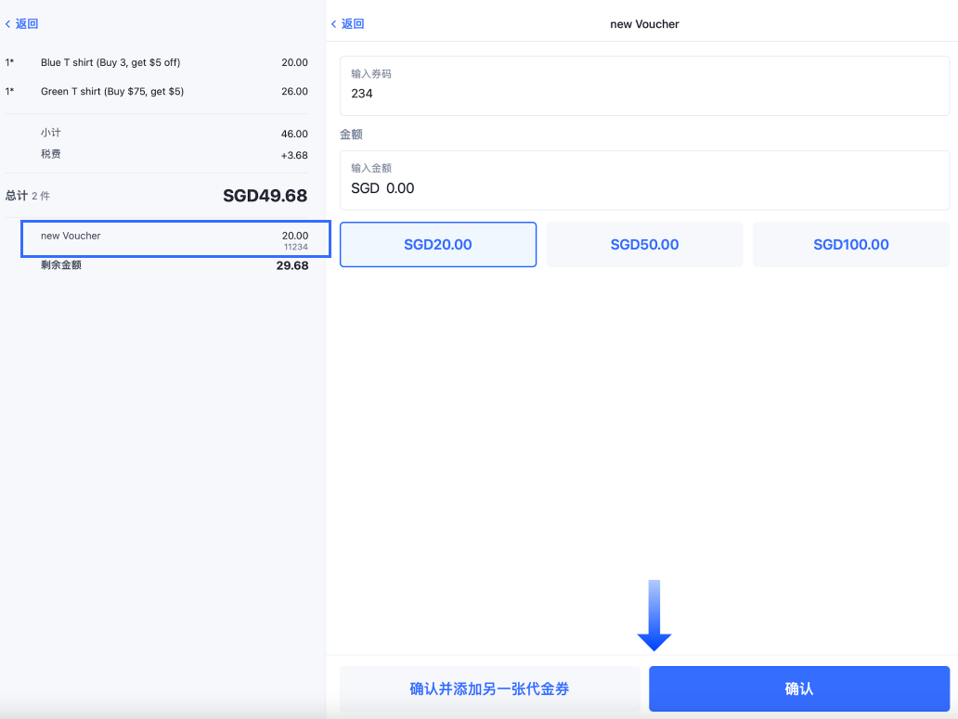
Task: Select Green T shirt line item
Action: (x=156, y=92)
